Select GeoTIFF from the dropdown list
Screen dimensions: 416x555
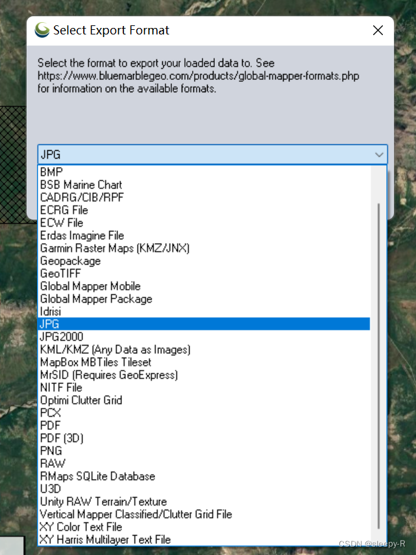pyautogui.click(x=204, y=274)
